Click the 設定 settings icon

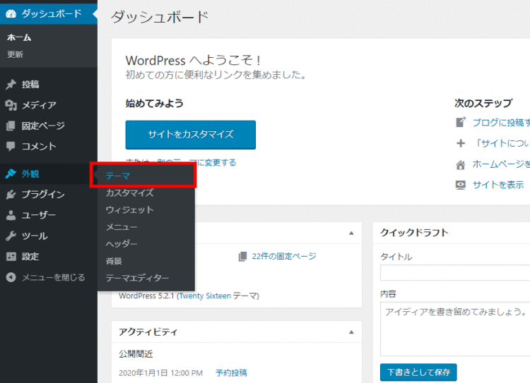(x=11, y=257)
